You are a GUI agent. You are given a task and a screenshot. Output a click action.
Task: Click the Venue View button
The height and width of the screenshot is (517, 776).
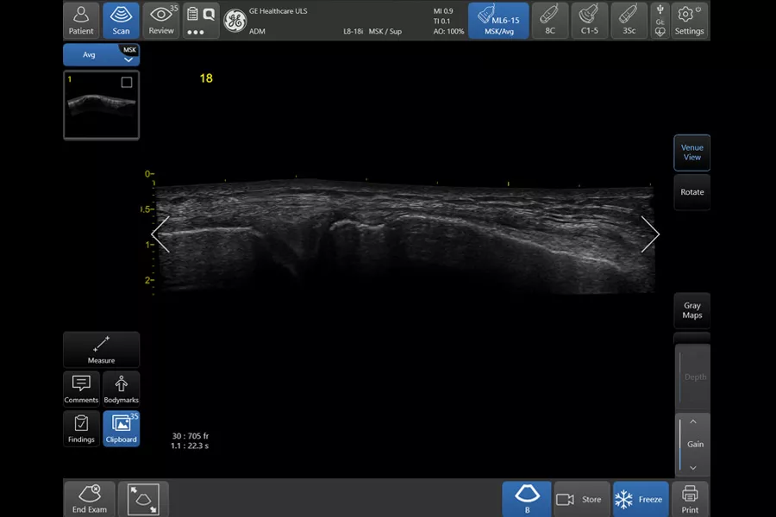692,153
